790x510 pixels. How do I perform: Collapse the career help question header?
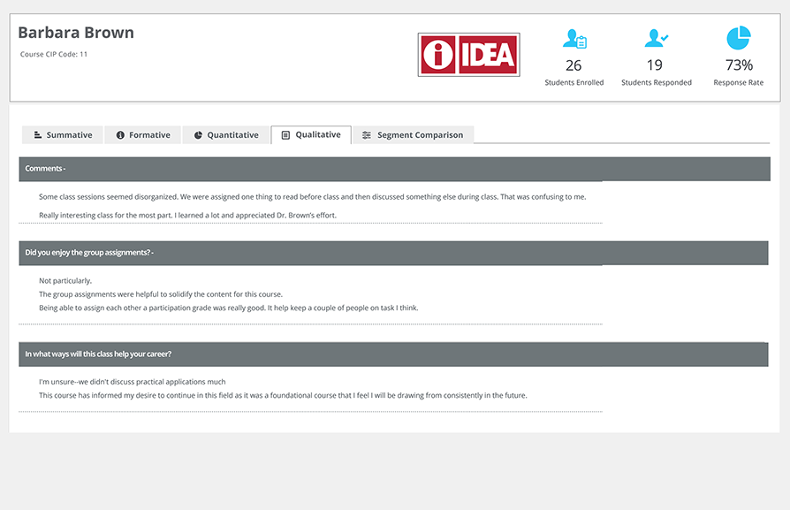pos(393,354)
